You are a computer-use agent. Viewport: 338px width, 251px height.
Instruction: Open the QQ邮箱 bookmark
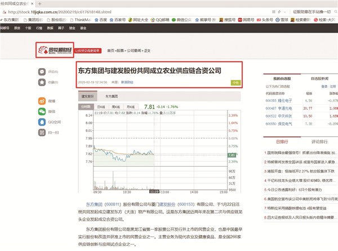[160, 20]
